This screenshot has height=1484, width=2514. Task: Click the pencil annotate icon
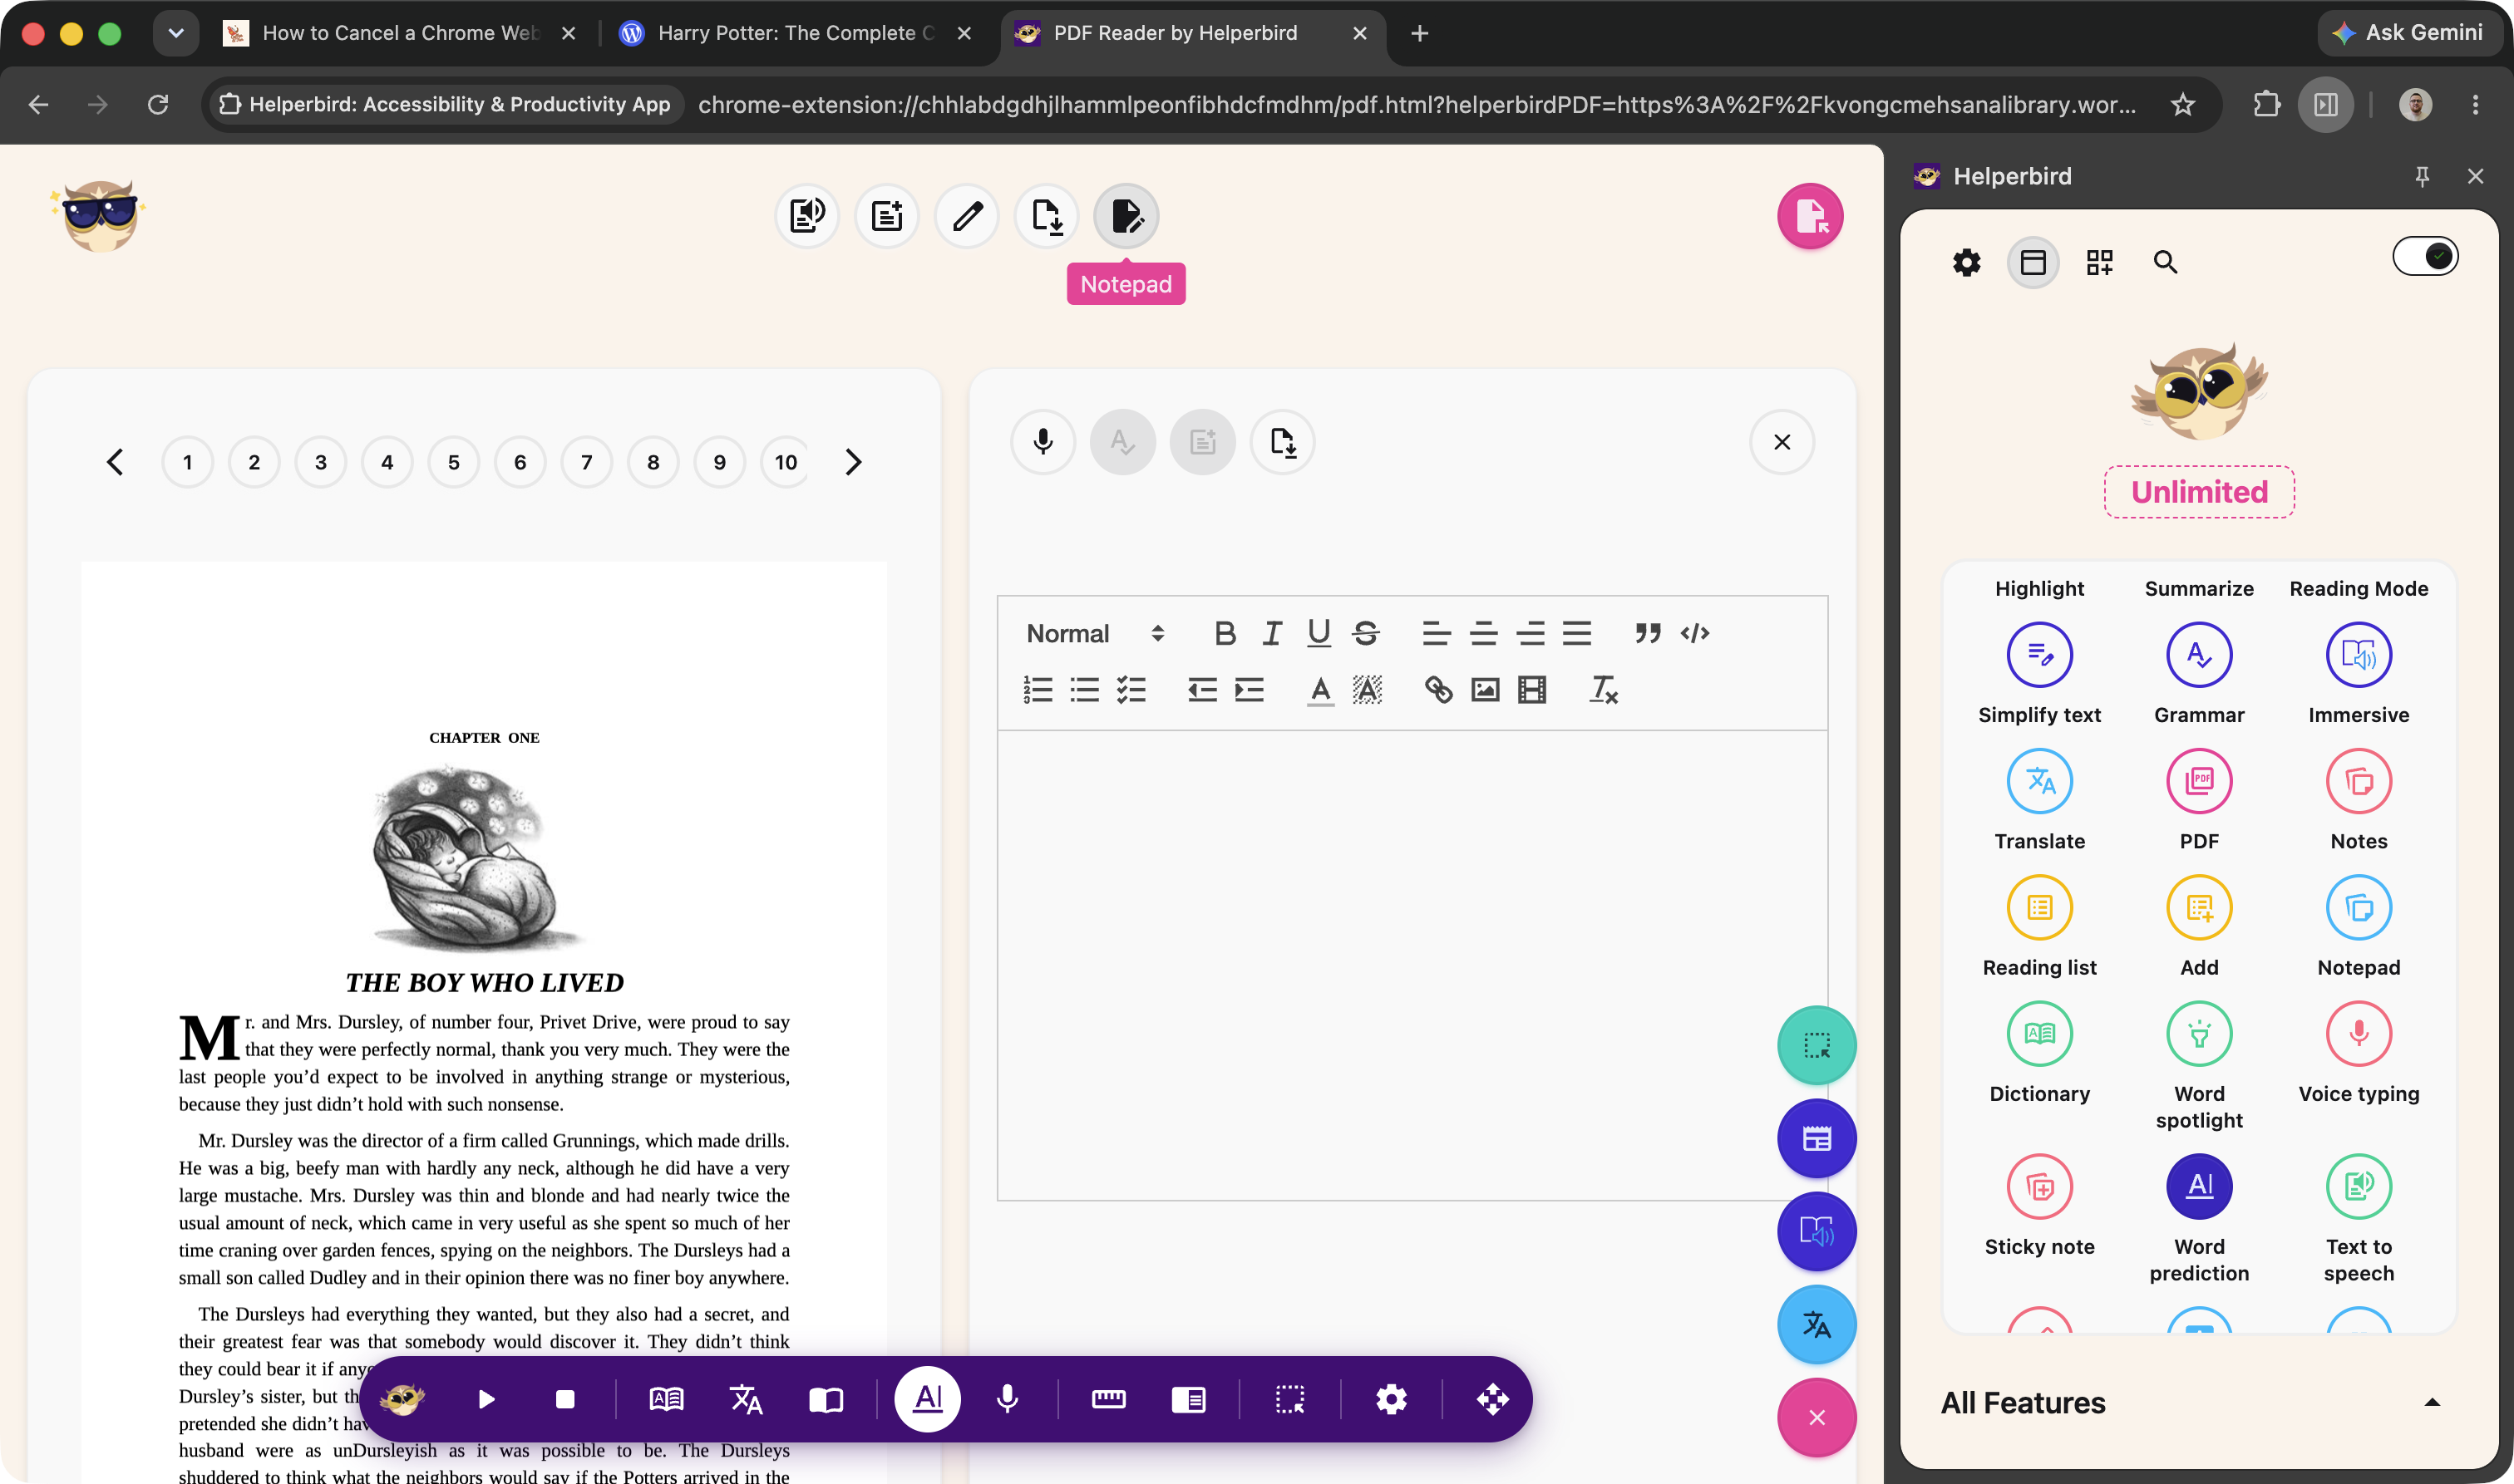click(x=966, y=216)
